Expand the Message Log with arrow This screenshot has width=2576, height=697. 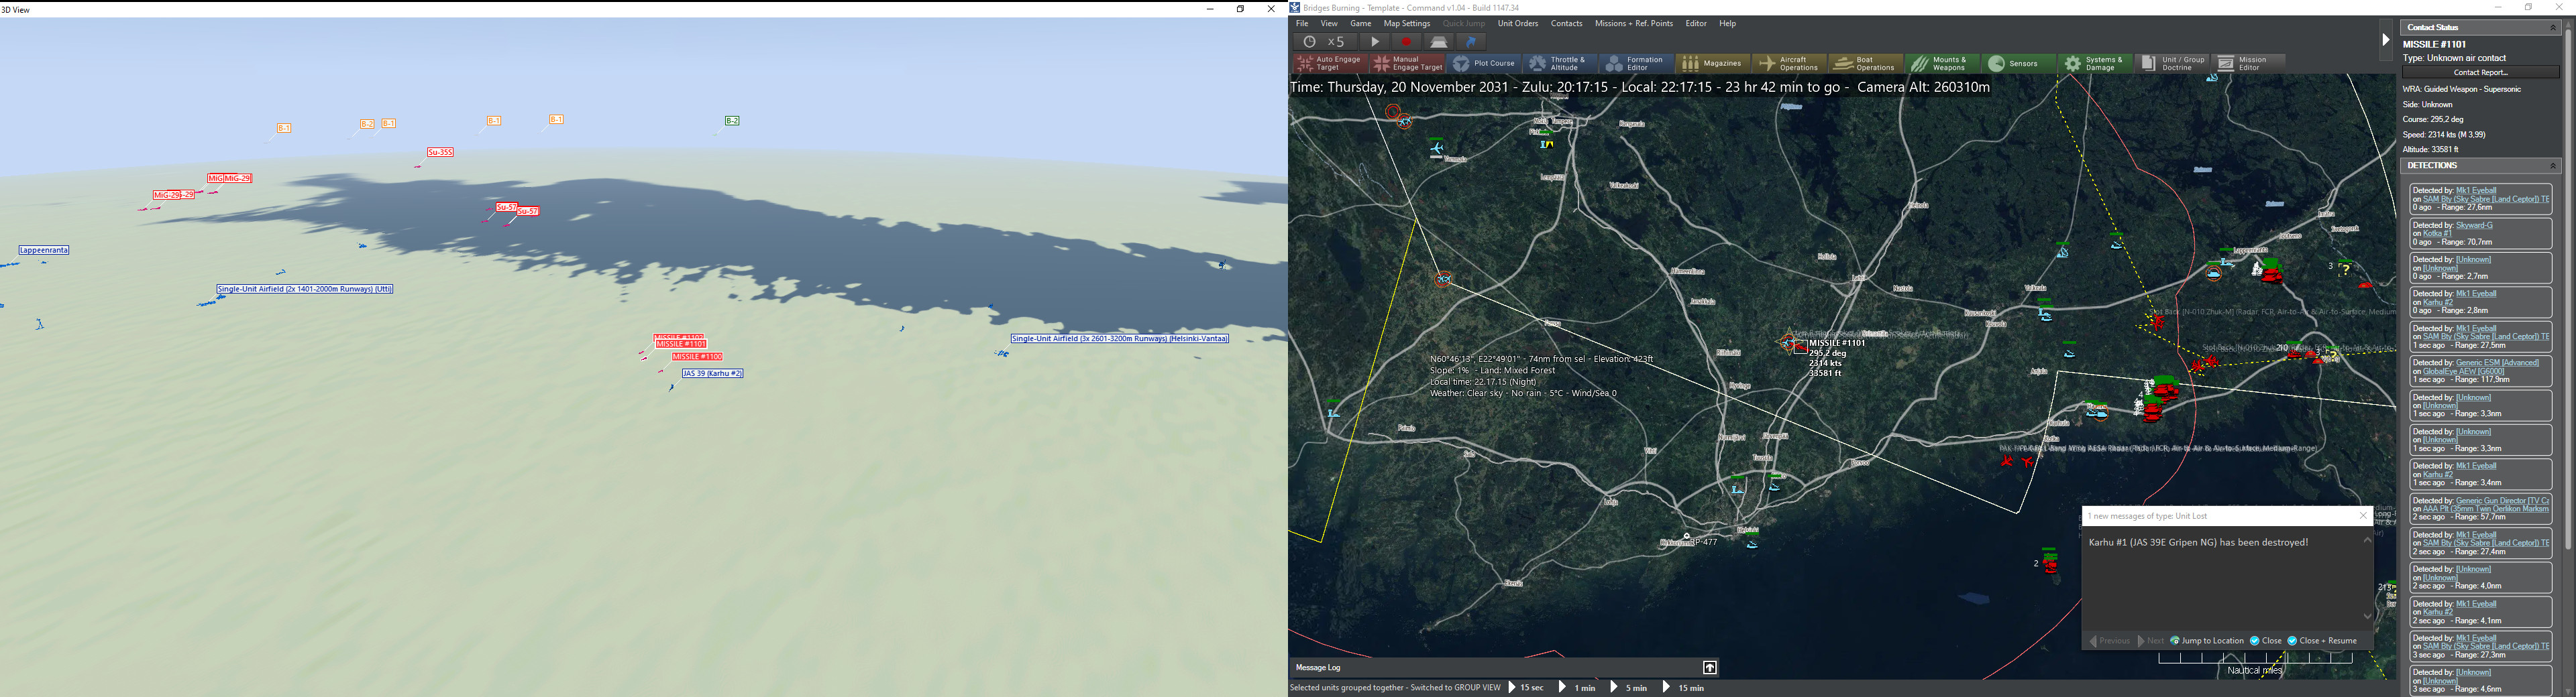point(1710,668)
